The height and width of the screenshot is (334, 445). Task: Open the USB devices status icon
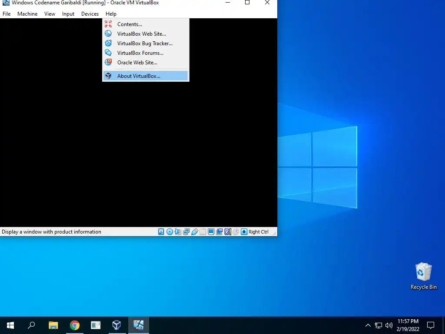(195, 232)
